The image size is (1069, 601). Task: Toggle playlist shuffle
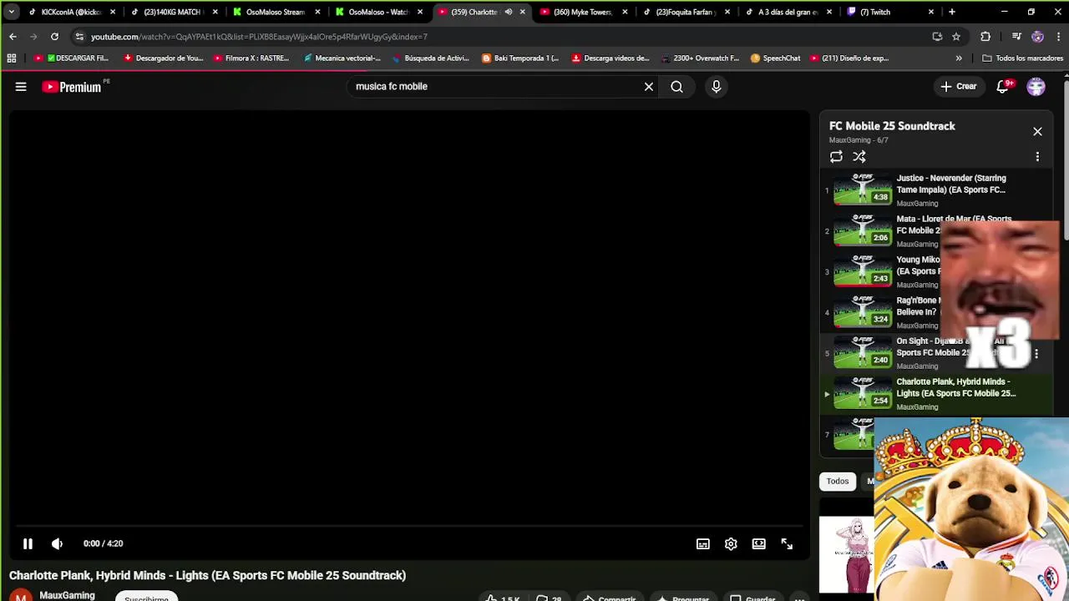click(x=859, y=157)
